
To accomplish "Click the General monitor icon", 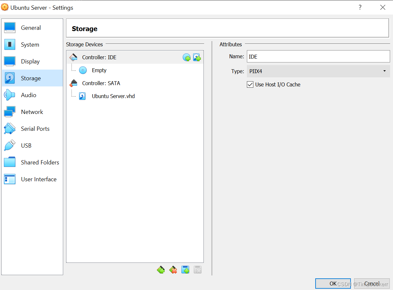I will tap(10, 28).
